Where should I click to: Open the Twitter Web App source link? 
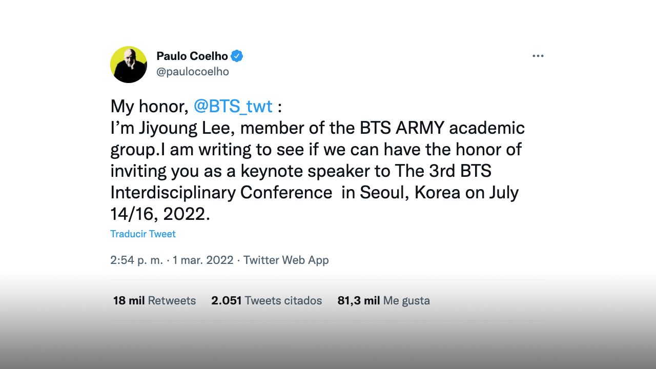coord(286,260)
